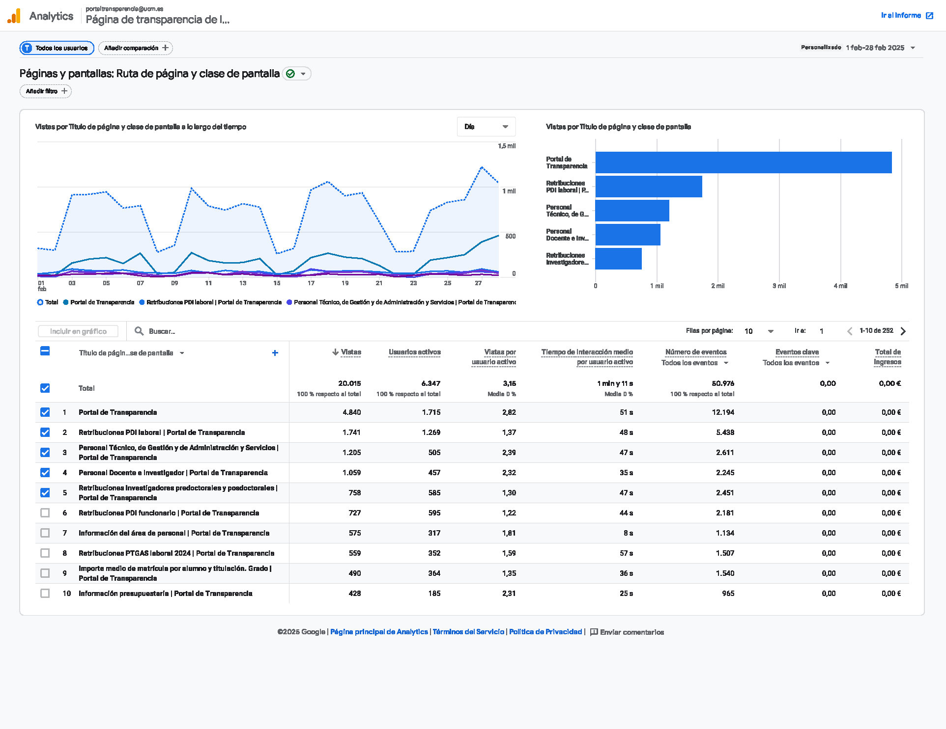Uncheck row 3 Personal Técnico de Gestión checkbox
The height and width of the screenshot is (729, 946).
(45, 453)
